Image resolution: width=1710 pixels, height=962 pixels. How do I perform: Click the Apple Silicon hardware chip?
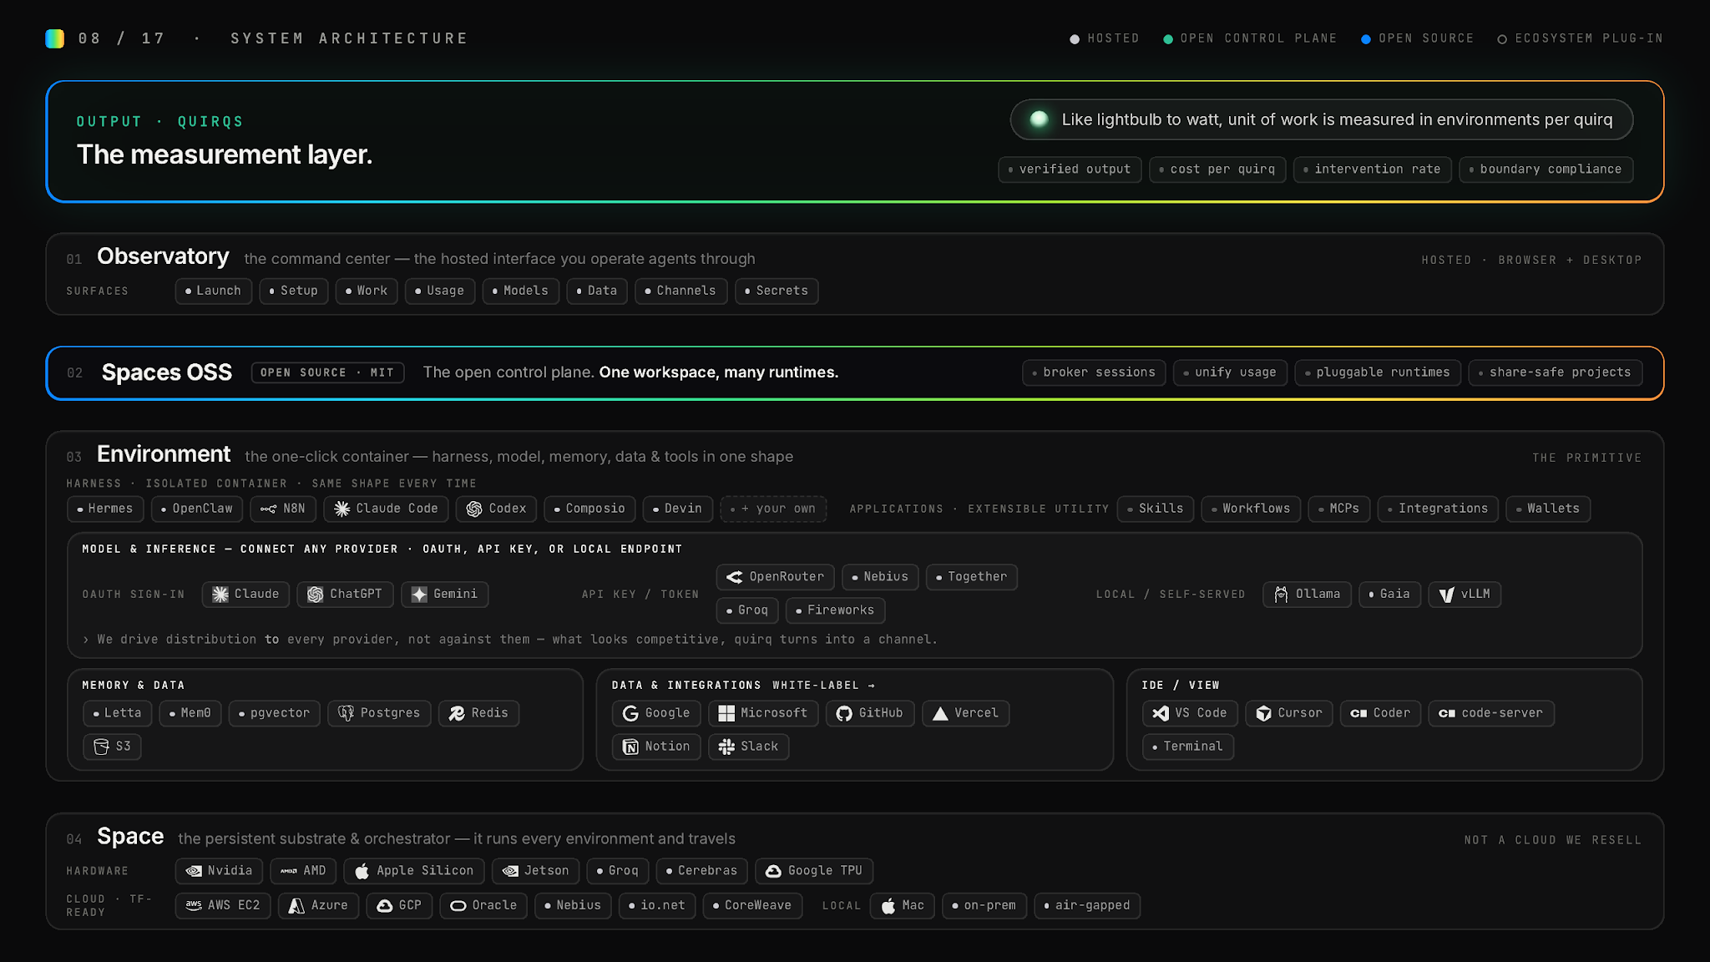pos(414,871)
